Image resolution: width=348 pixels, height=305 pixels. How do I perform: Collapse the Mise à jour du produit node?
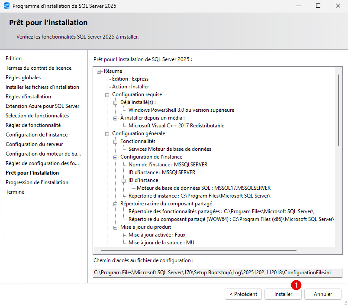point(115,227)
